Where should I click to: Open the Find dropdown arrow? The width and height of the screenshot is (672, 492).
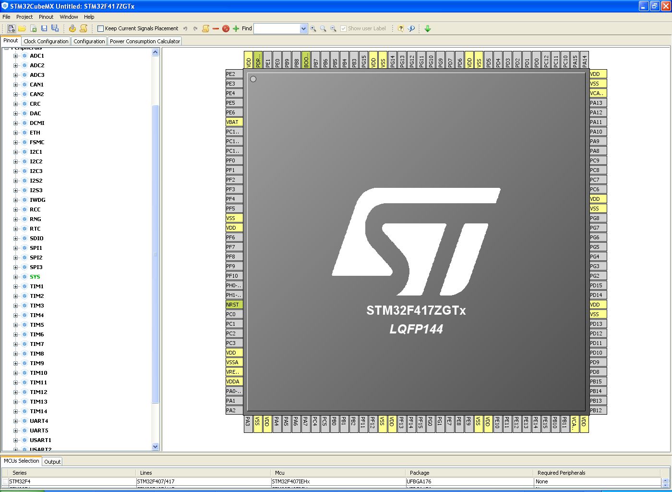[x=303, y=29]
